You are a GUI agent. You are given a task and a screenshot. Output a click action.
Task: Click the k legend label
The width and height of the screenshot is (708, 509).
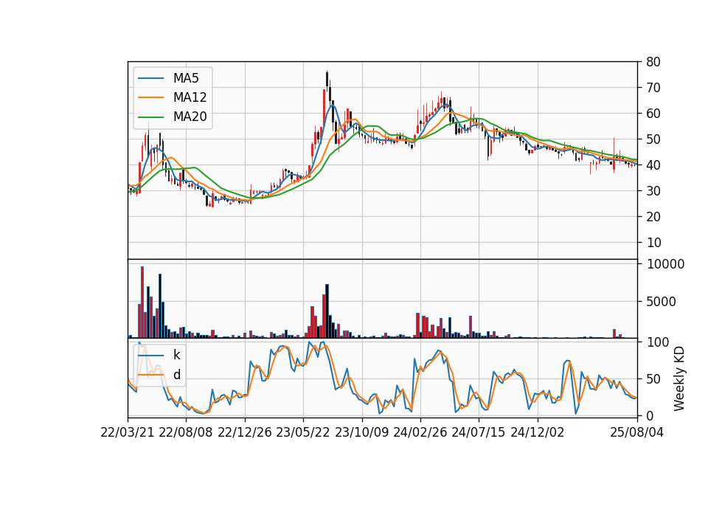coord(176,355)
